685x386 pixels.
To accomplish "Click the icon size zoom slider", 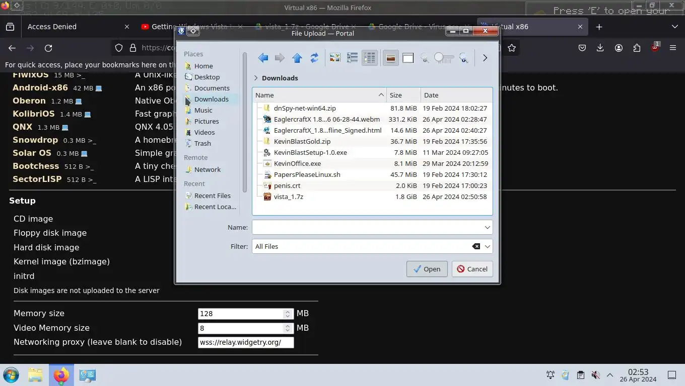I will (444, 58).
